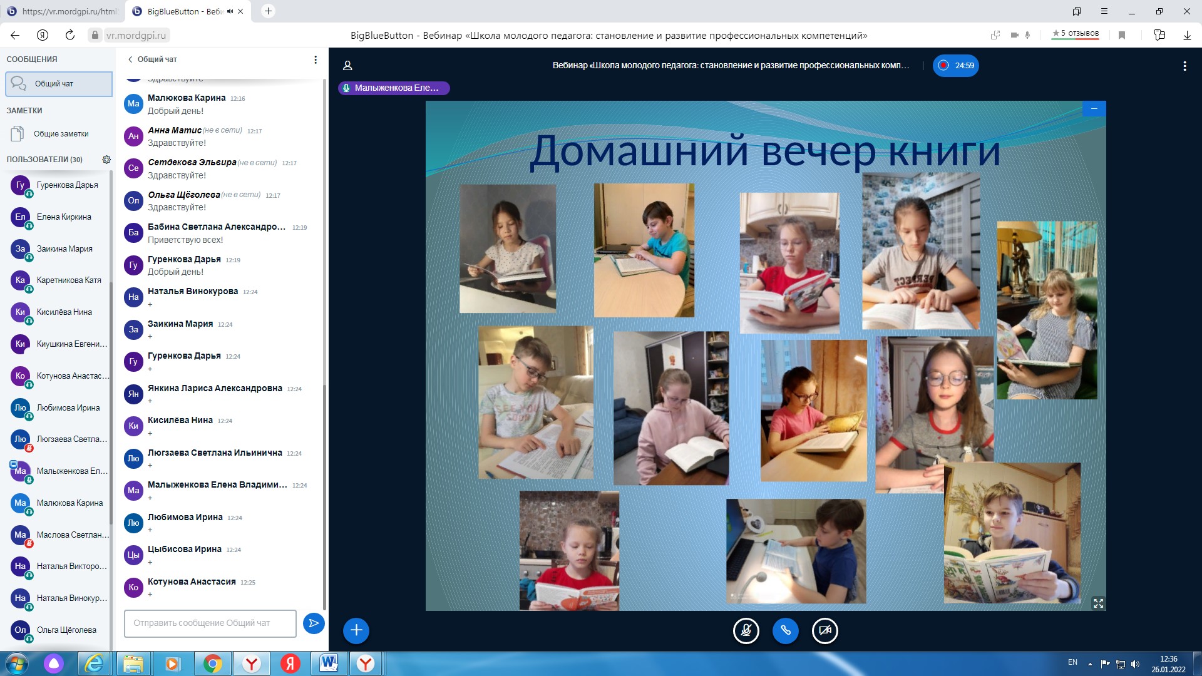The image size is (1202, 676).
Task: Select user Ольга Щёголева in users list
Action: click(x=59, y=630)
